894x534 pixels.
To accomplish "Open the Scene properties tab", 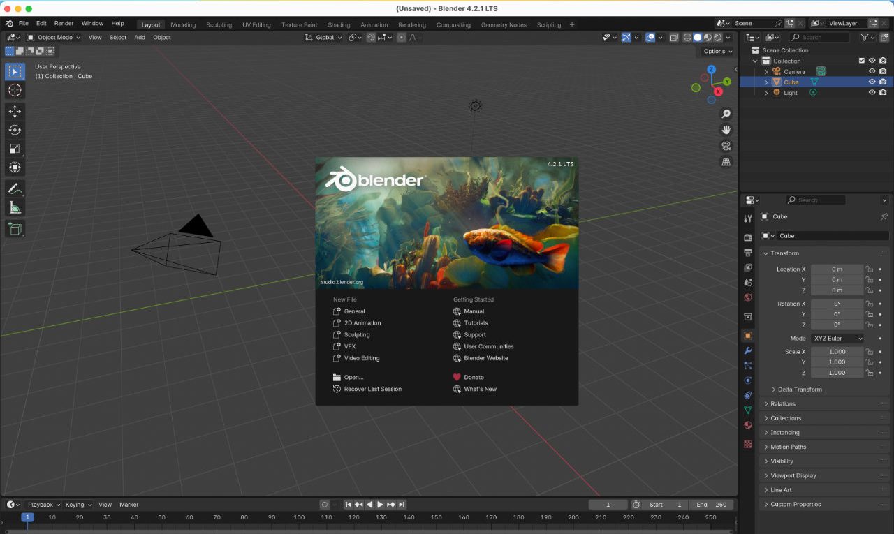I will 748,282.
